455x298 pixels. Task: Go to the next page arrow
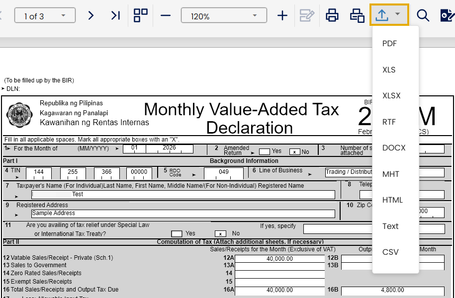[91, 15]
